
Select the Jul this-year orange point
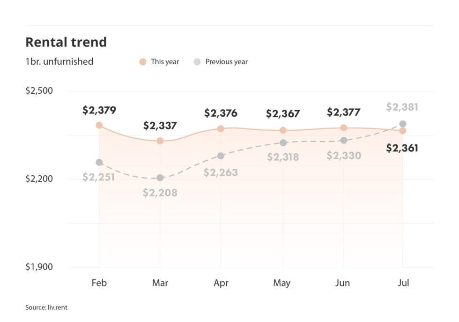(x=403, y=131)
